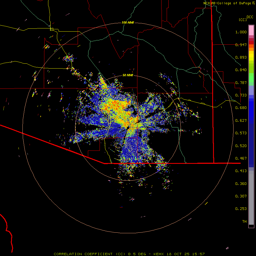The height and width of the screenshot is (256, 256).
Task: Click the TH threshold label
Action: point(244,222)
